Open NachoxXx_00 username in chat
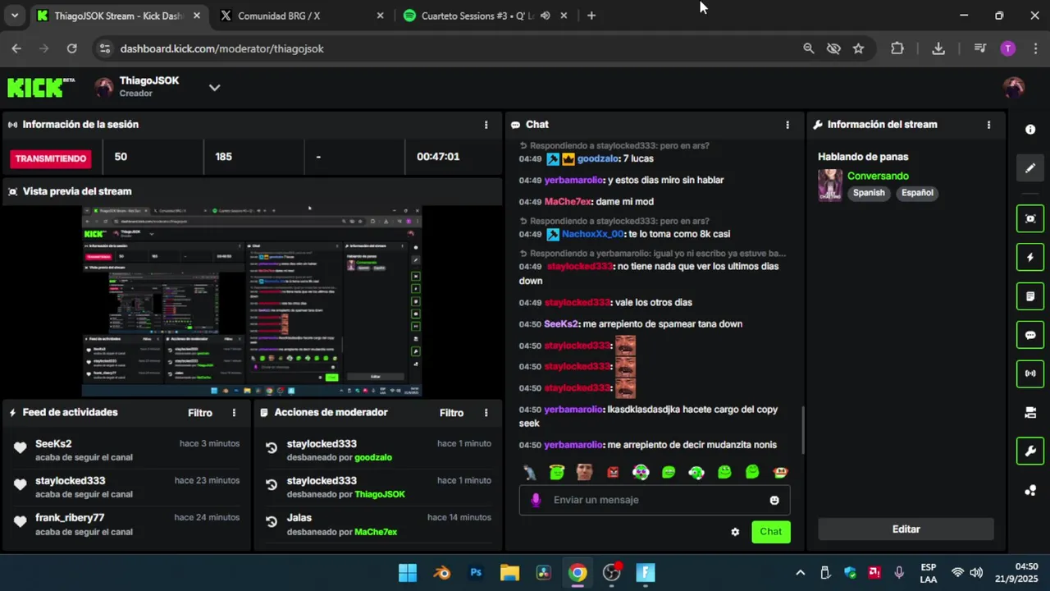 tap(592, 234)
